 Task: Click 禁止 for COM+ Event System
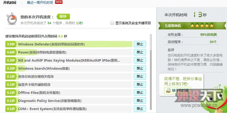[x=140, y=109]
